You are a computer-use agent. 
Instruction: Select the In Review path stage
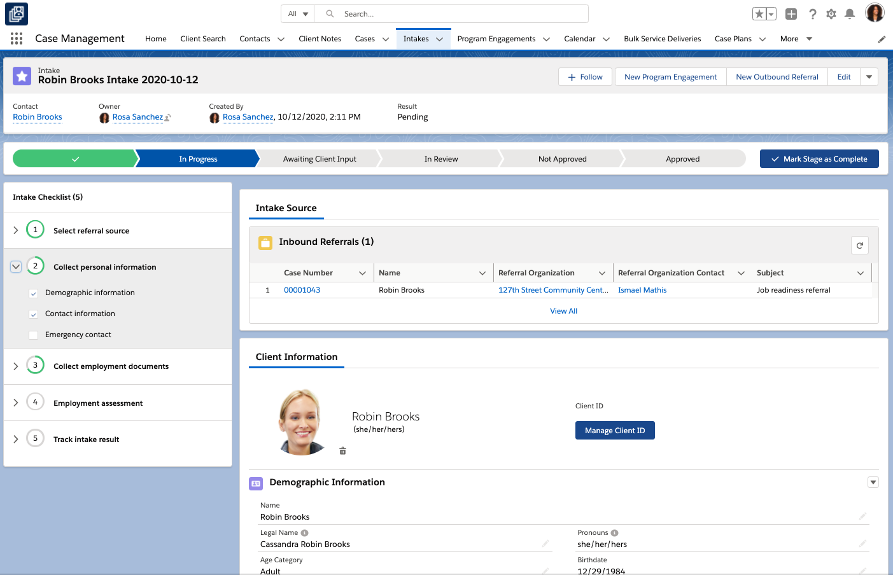coord(440,159)
